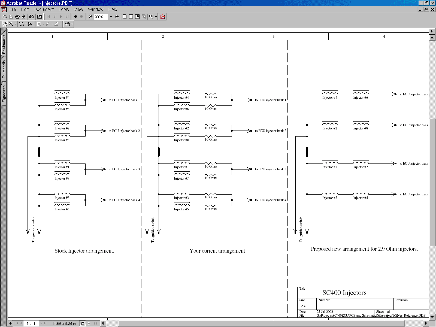Expand the Zoom tool options arrow

[16, 24]
